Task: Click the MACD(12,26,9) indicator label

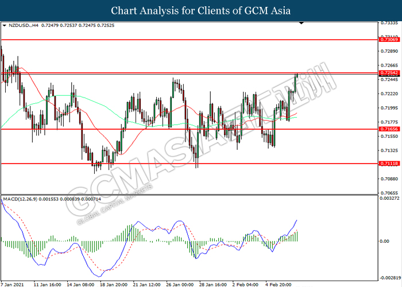Action: tap(22, 198)
